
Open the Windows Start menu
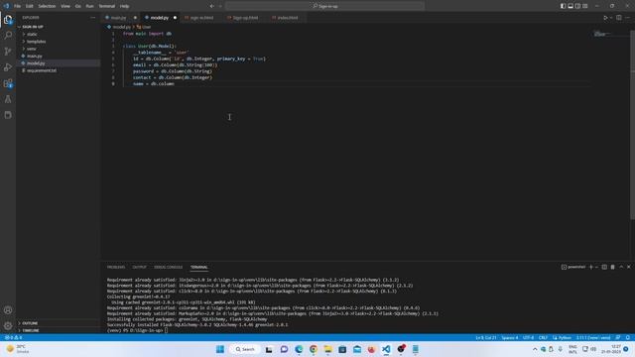pyautogui.click(x=220, y=349)
